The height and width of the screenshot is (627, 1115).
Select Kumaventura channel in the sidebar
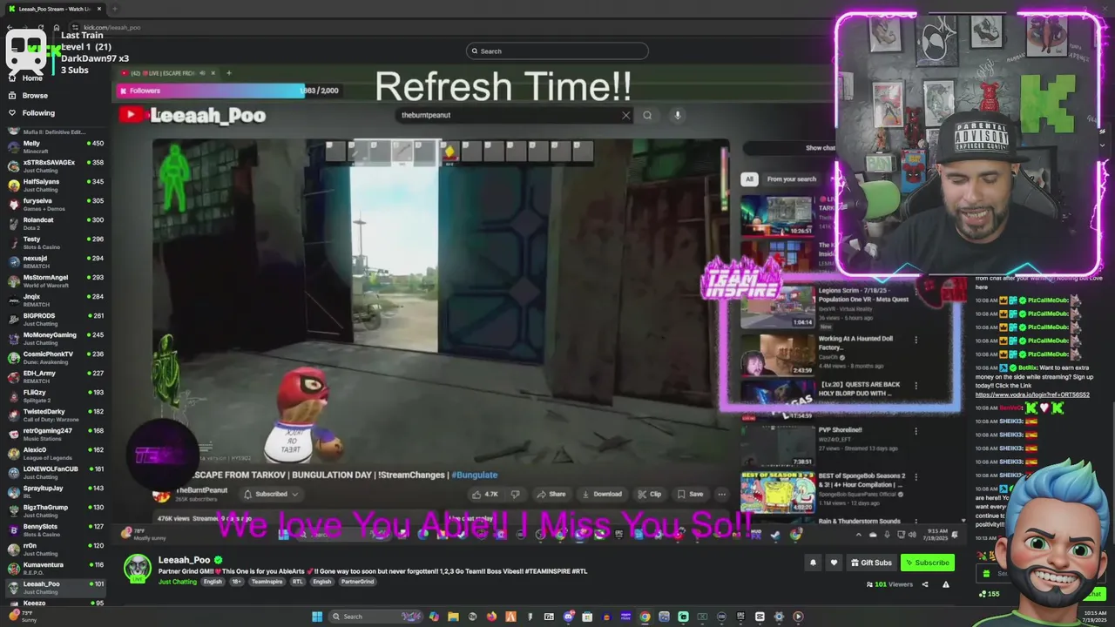[56, 568]
